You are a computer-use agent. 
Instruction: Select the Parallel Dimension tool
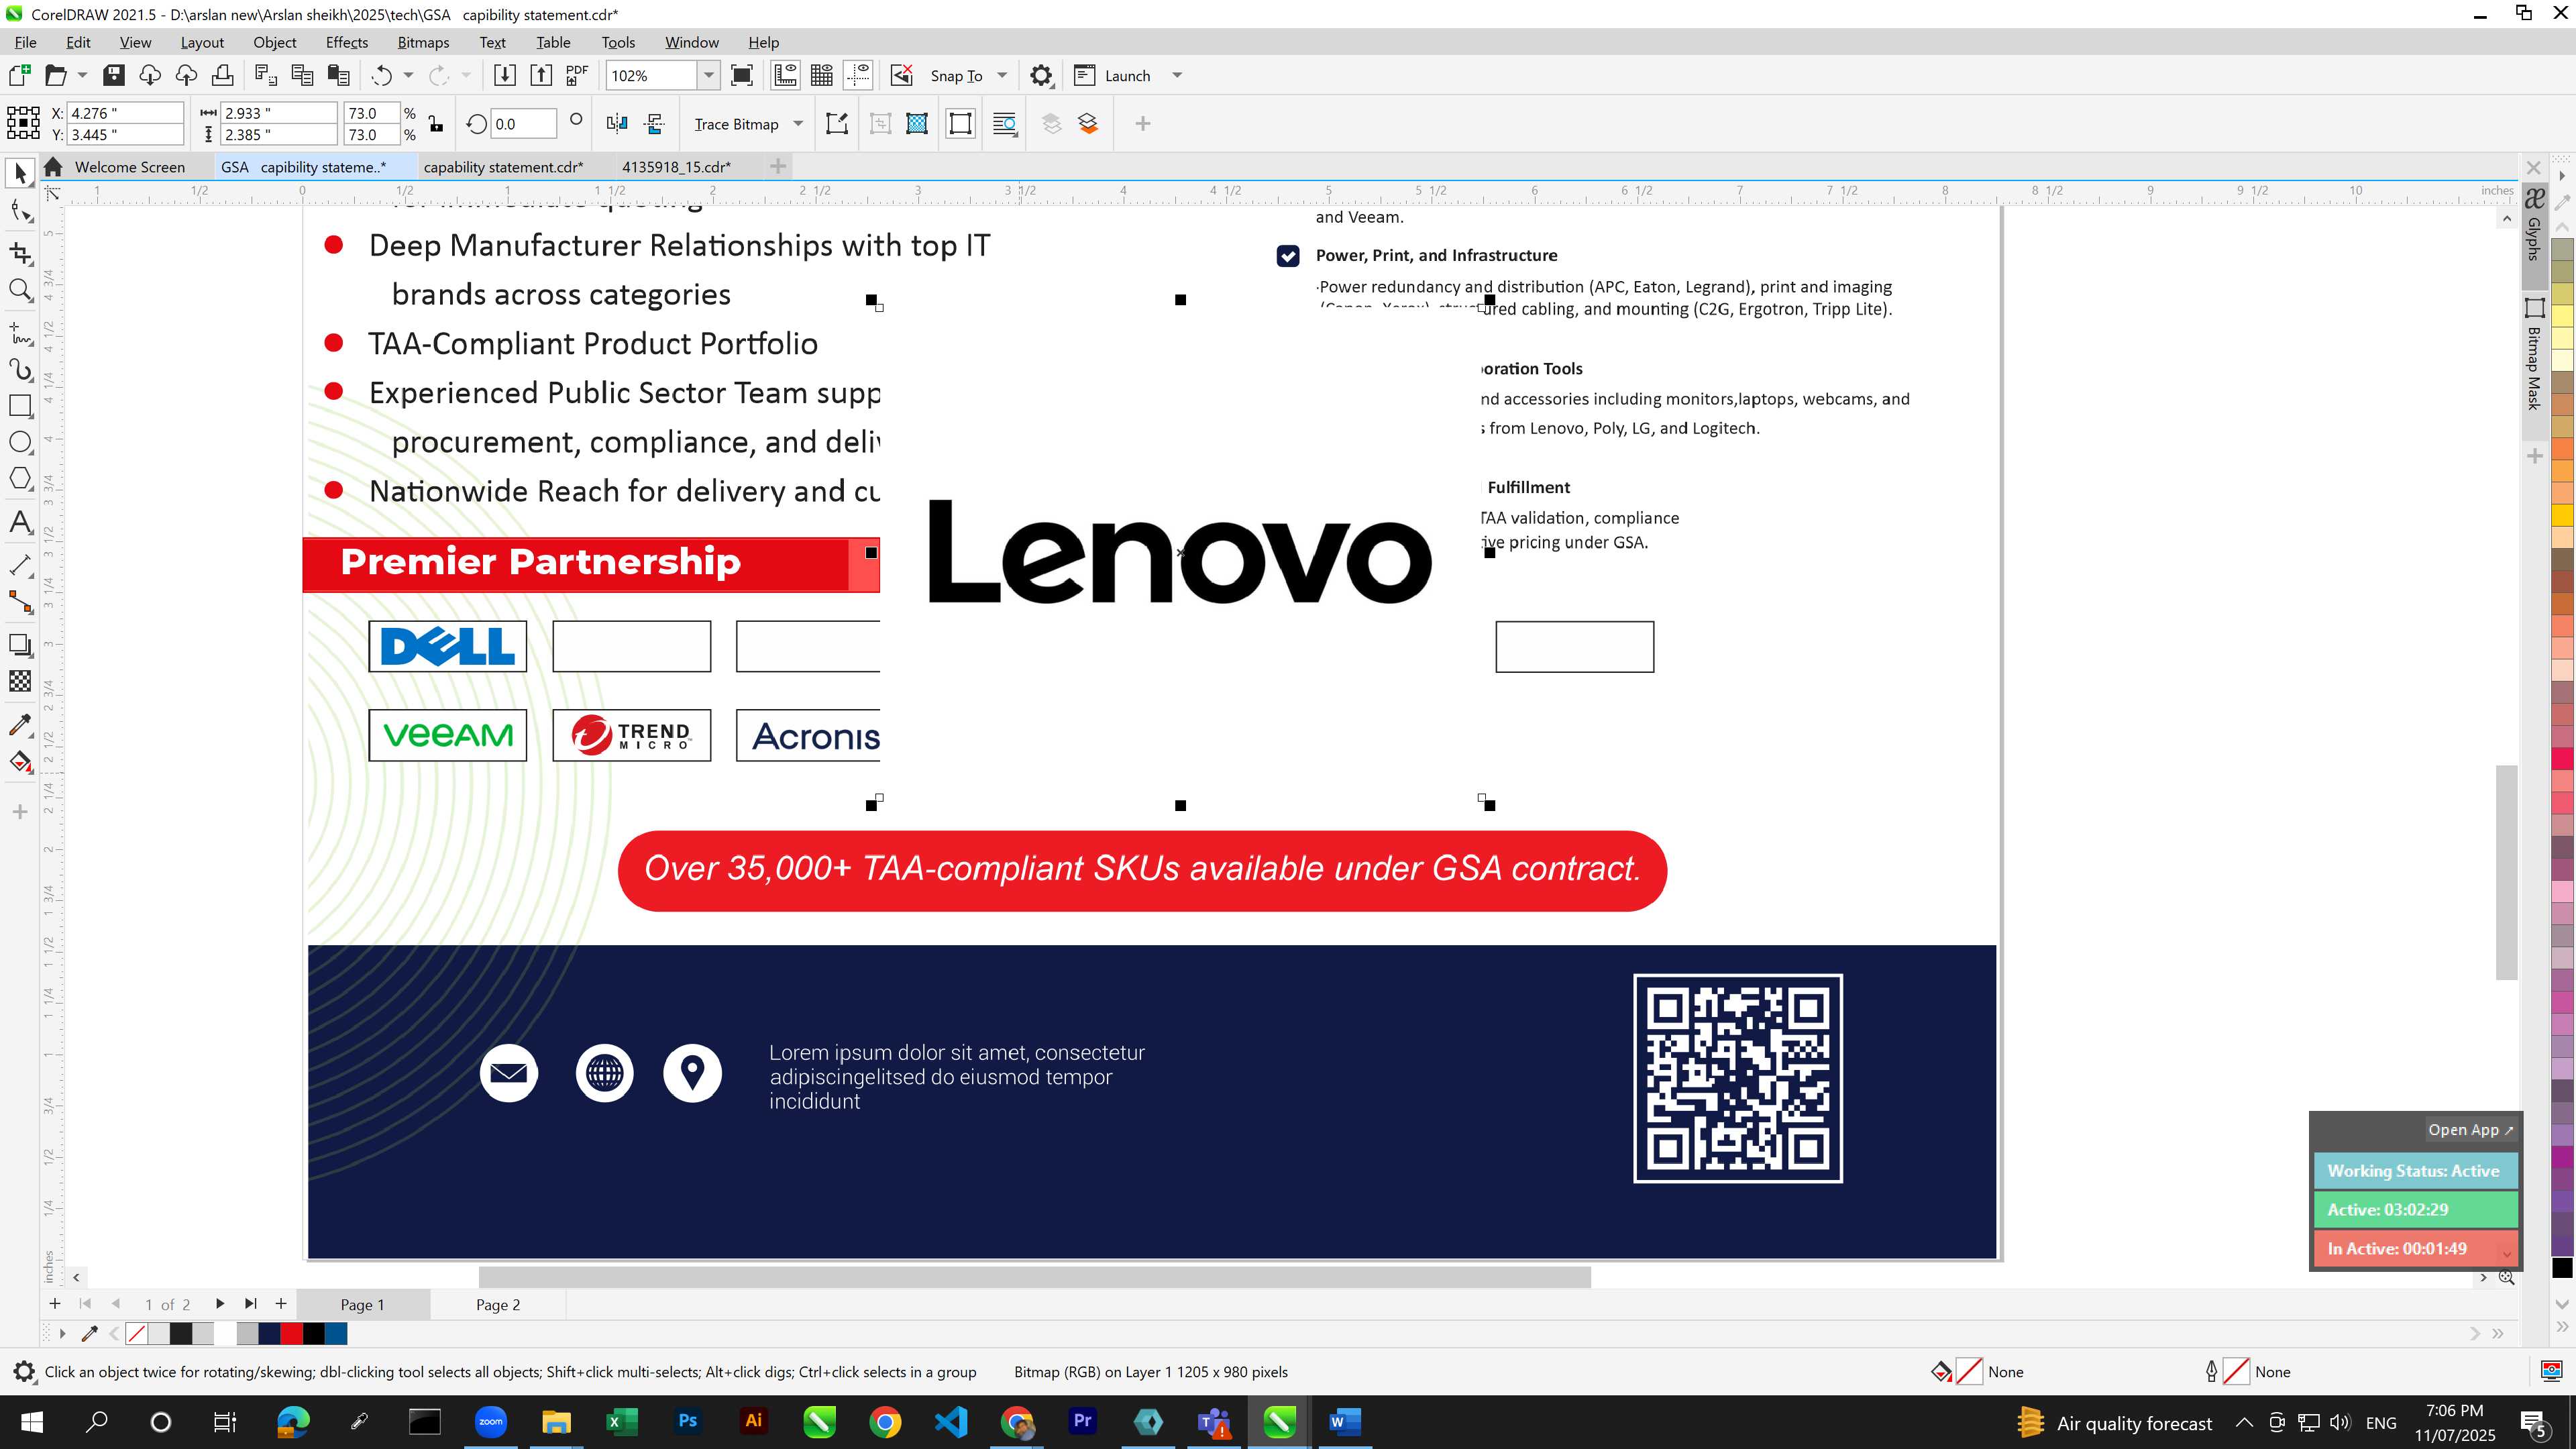20,565
